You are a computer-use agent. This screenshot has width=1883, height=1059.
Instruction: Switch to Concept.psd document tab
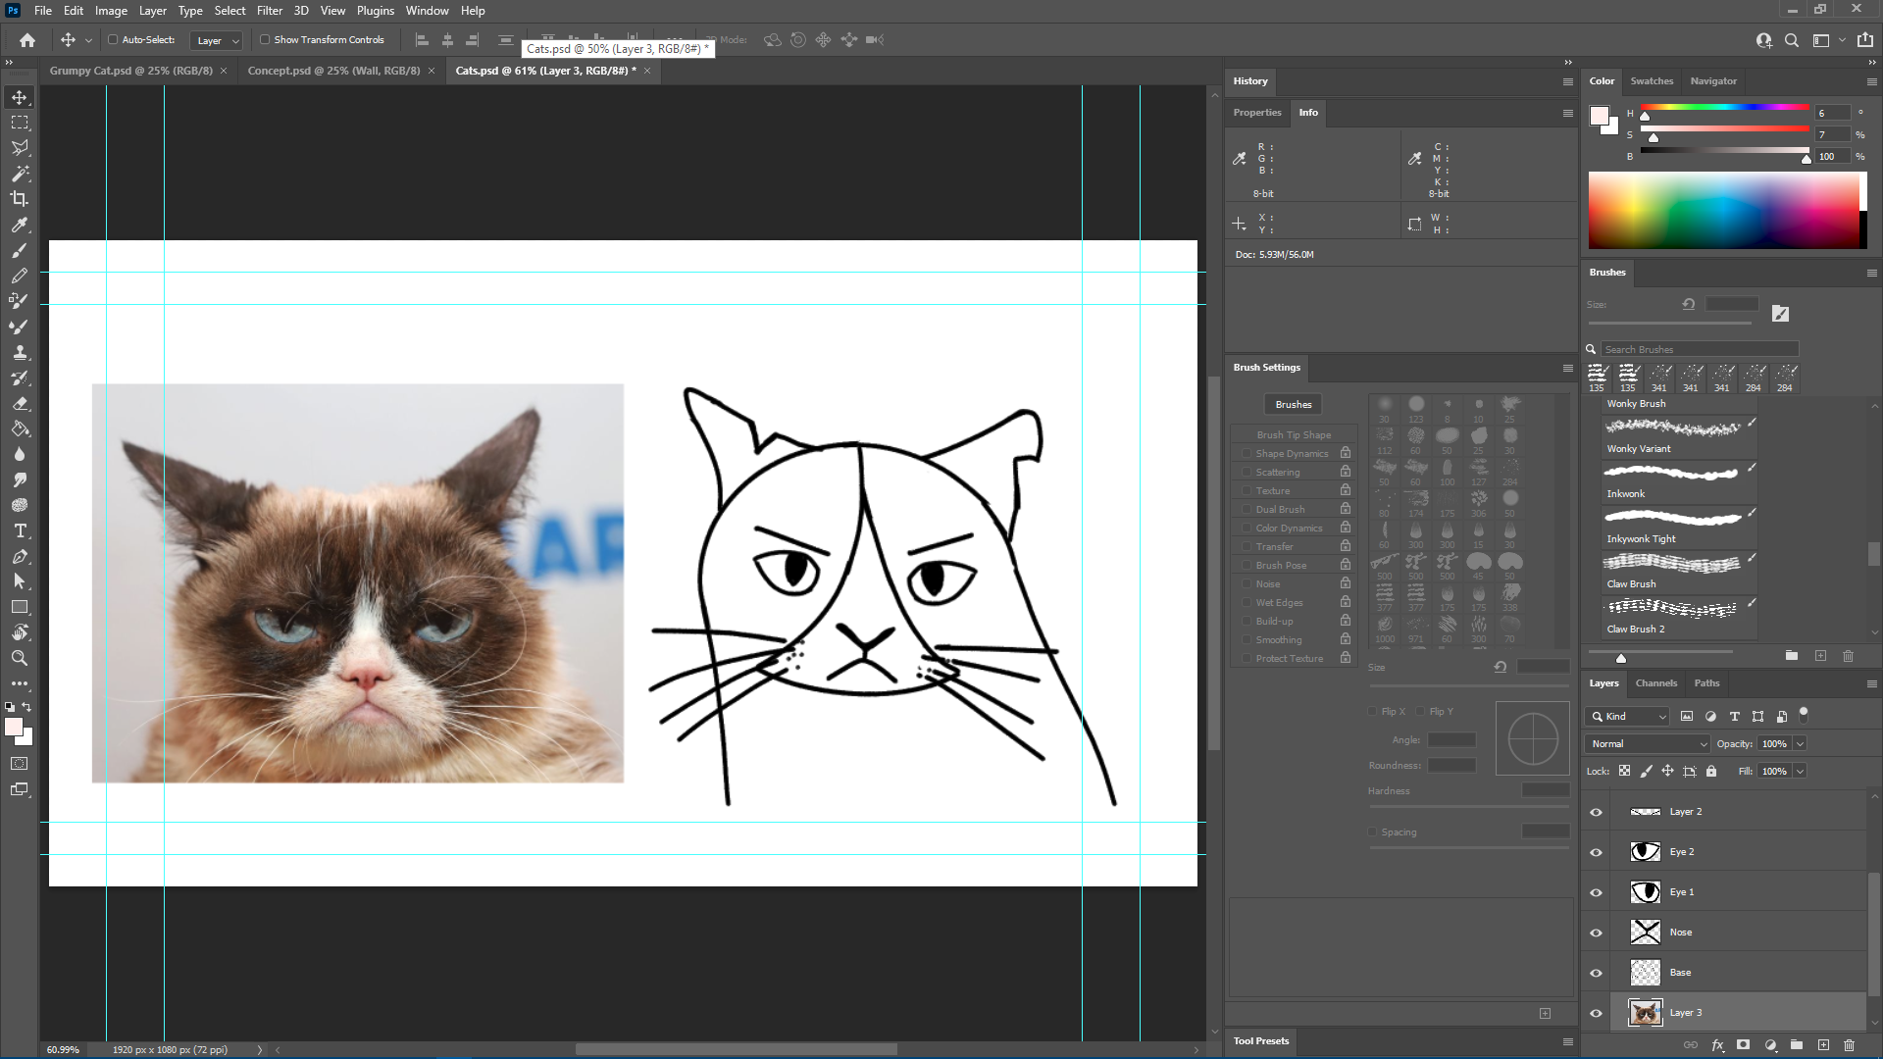click(x=333, y=71)
